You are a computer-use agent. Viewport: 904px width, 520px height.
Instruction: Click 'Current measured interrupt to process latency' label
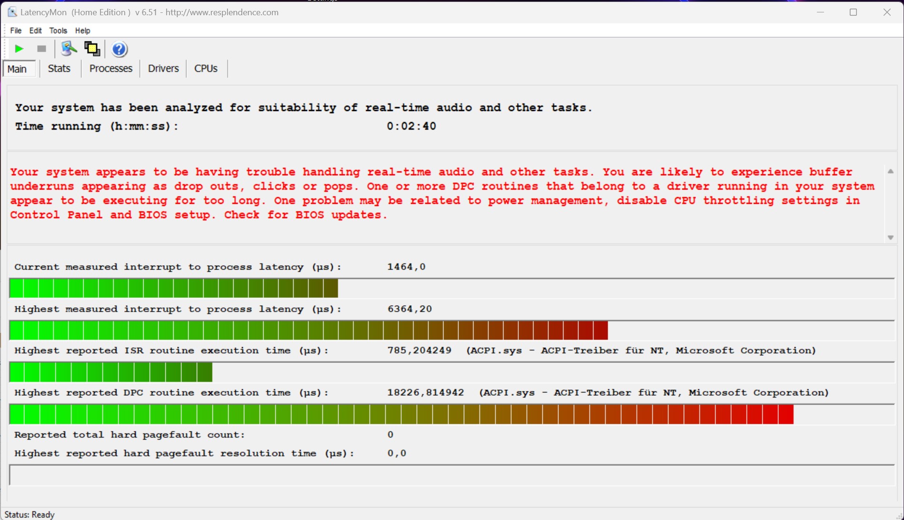tap(178, 267)
